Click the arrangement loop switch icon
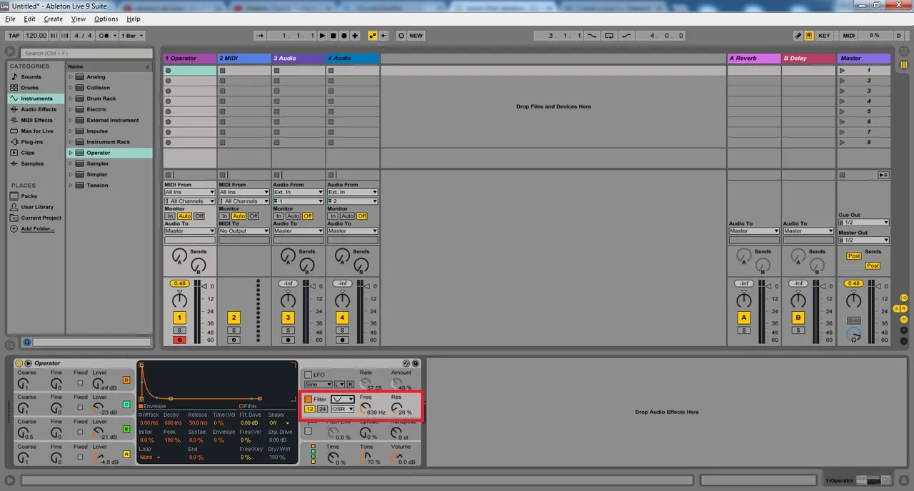 point(609,36)
